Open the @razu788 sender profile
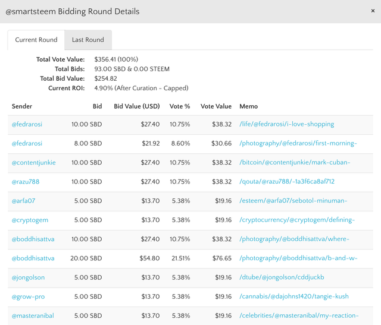 (x=26, y=182)
